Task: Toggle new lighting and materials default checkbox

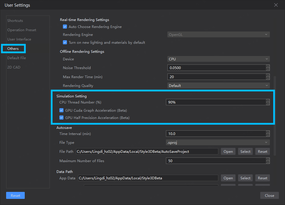Action: (65, 43)
